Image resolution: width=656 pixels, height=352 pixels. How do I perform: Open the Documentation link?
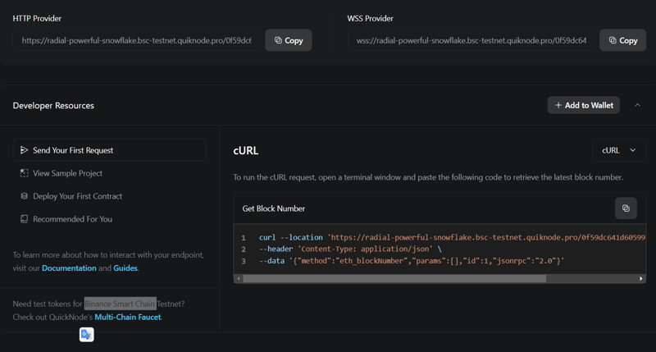click(69, 268)
